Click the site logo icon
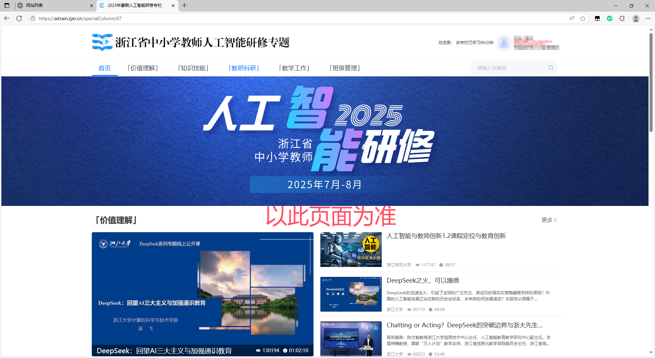The image size is (655, 358). coord(102,42)
